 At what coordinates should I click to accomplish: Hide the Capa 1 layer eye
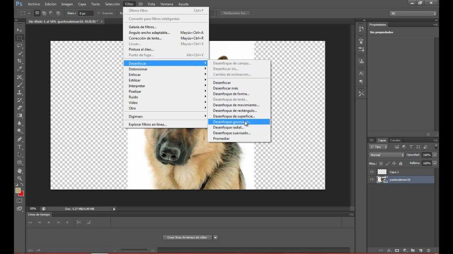click(x=372, y=172)
